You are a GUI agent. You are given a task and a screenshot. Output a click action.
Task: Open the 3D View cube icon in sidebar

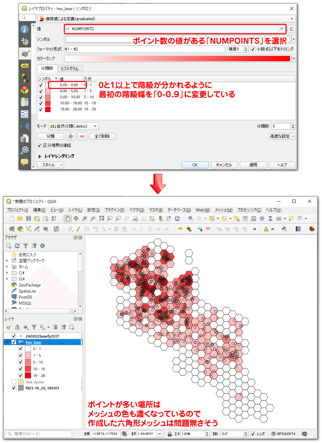click(25, 90)
